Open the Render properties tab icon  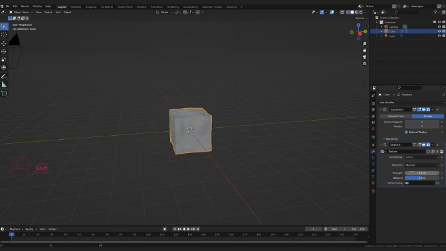[373, 103]
